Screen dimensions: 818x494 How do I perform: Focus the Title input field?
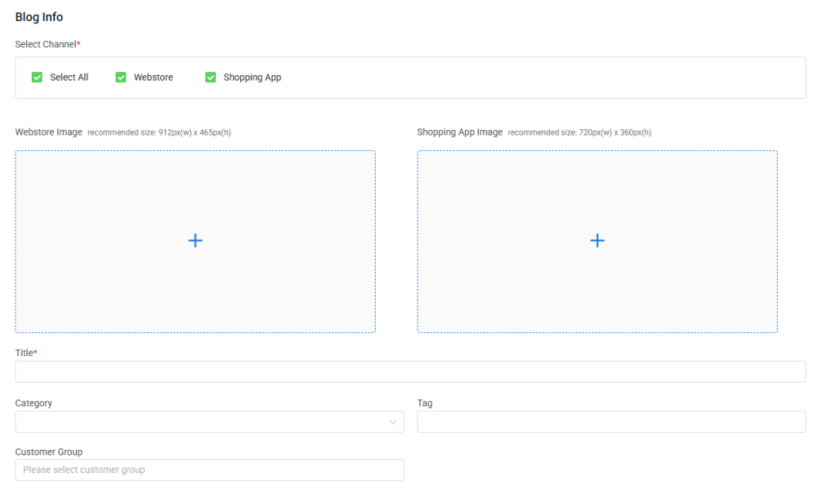[411, 372]
